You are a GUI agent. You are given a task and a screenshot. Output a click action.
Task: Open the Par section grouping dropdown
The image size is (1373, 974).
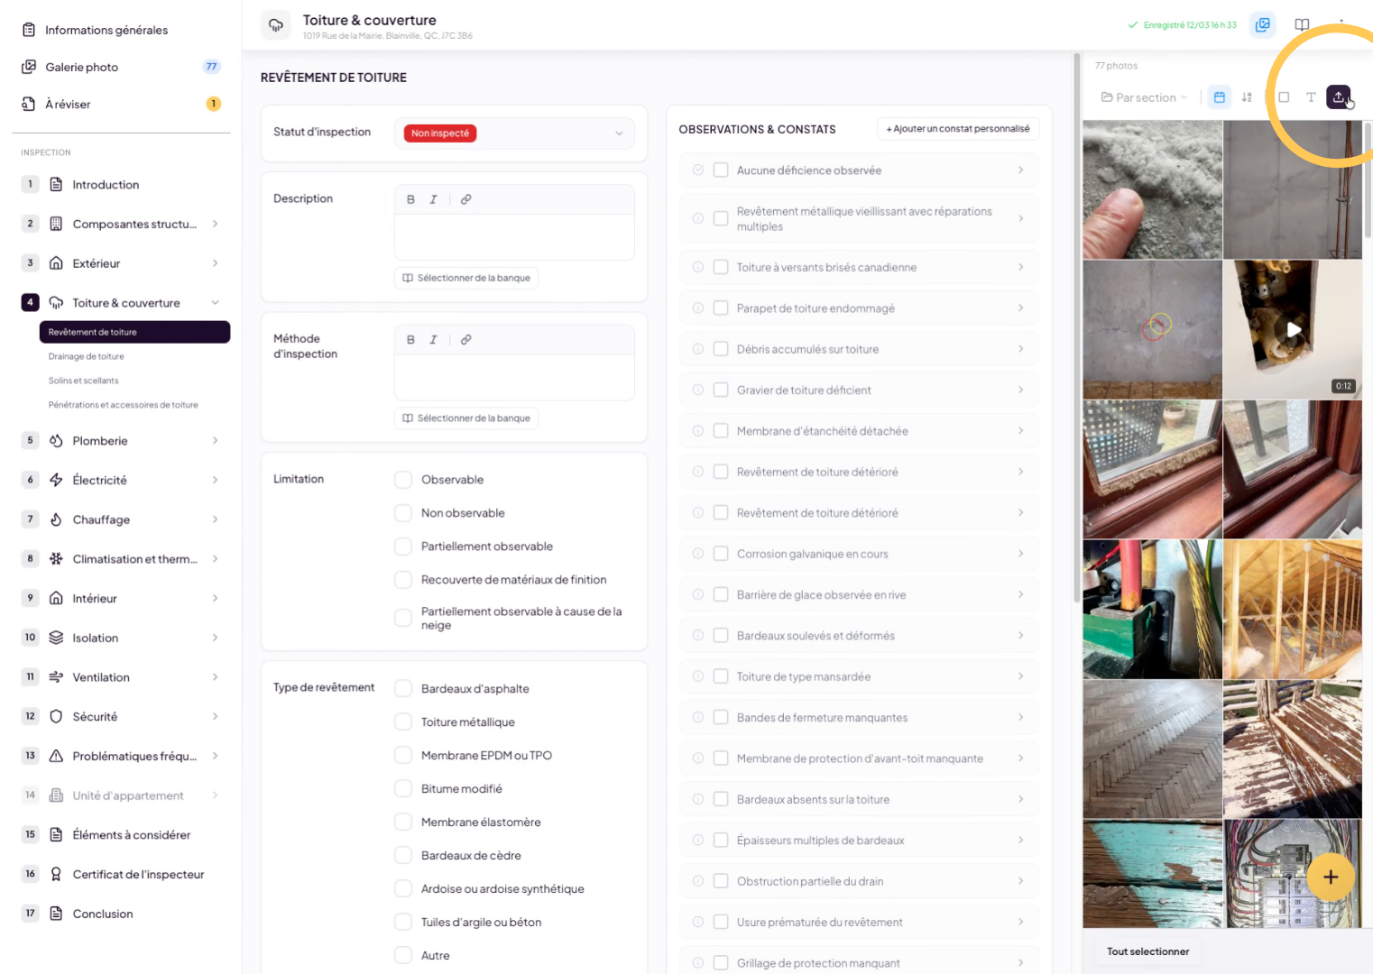tap(1144, 97)
